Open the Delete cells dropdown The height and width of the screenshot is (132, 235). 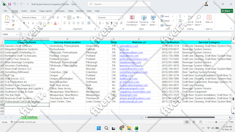tap(173, 21)
